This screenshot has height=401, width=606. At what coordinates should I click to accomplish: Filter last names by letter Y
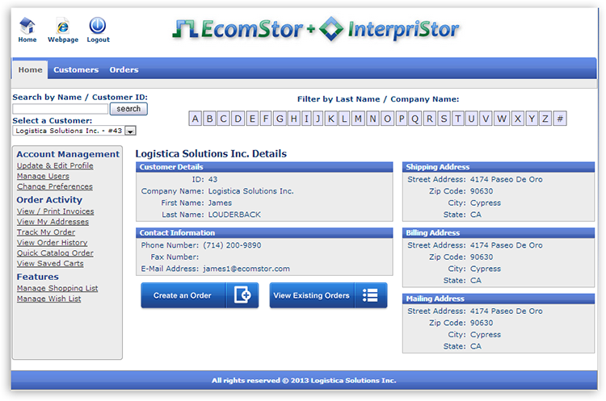click(532, 119)
